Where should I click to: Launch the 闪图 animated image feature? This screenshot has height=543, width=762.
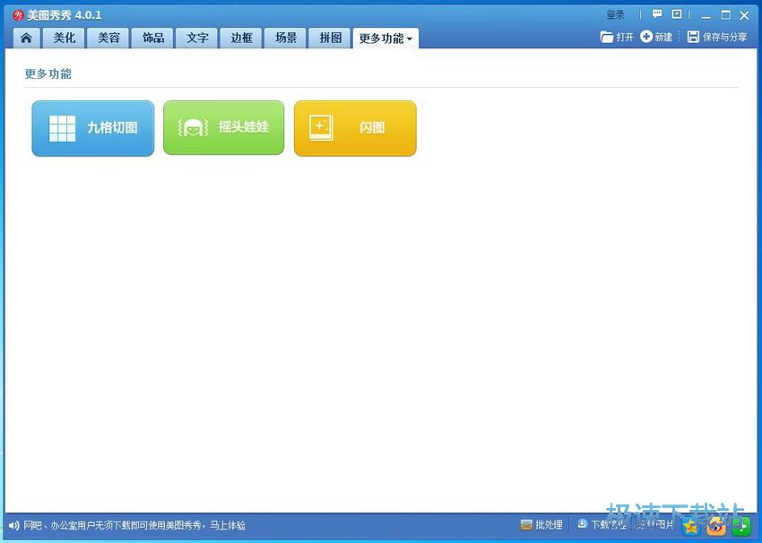(x=355, y=128)
